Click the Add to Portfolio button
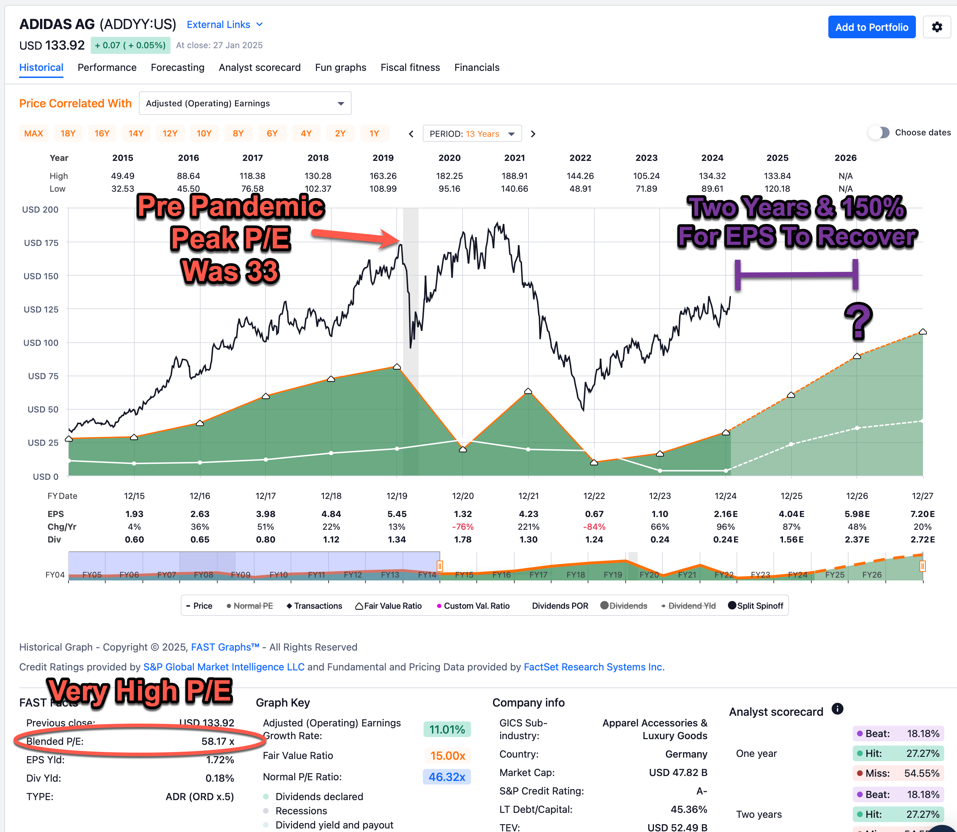Viewport: 957px width, 832px height. 872,27
